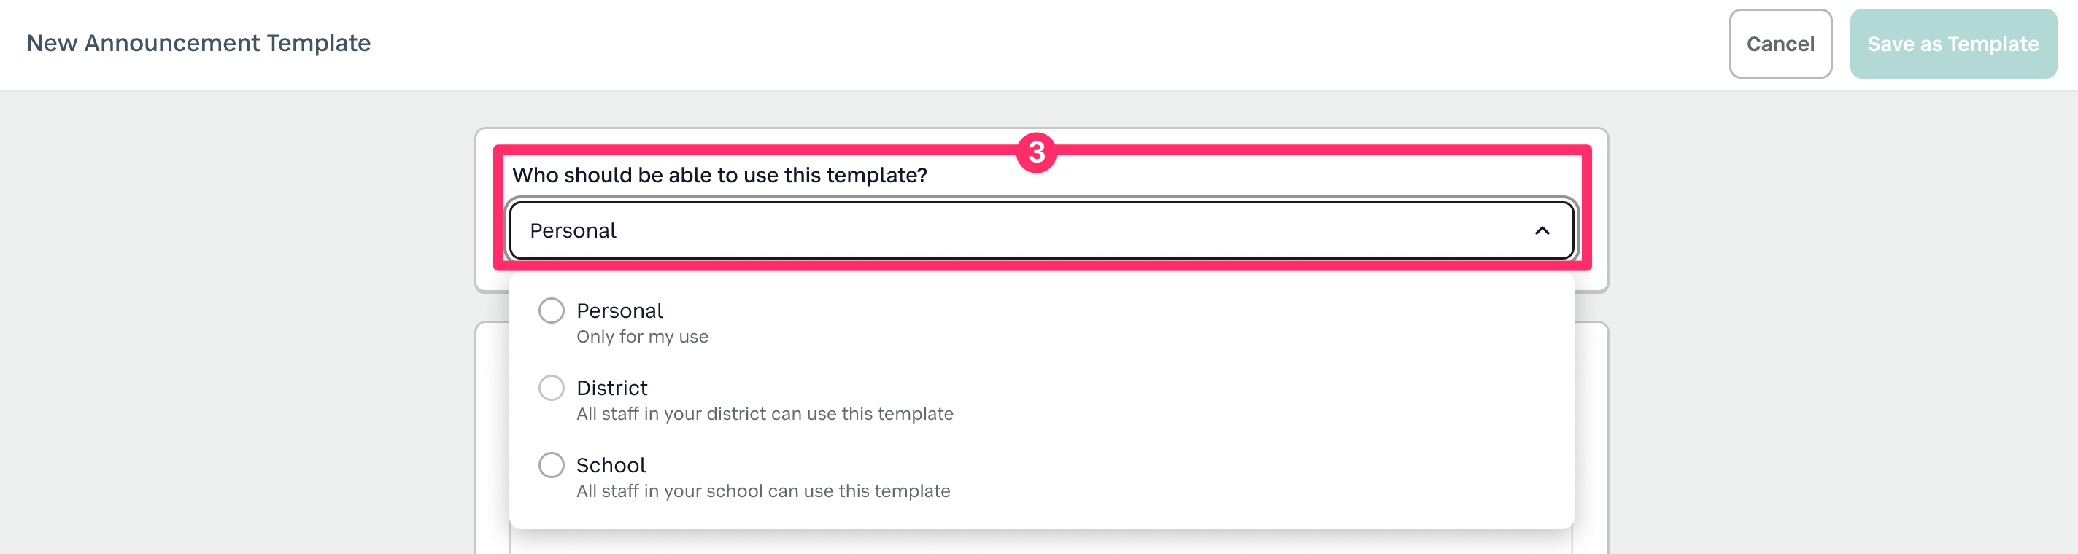Click the selected value text in the combo box
The width and height of the screenshot is (2078, 554).
573,231
